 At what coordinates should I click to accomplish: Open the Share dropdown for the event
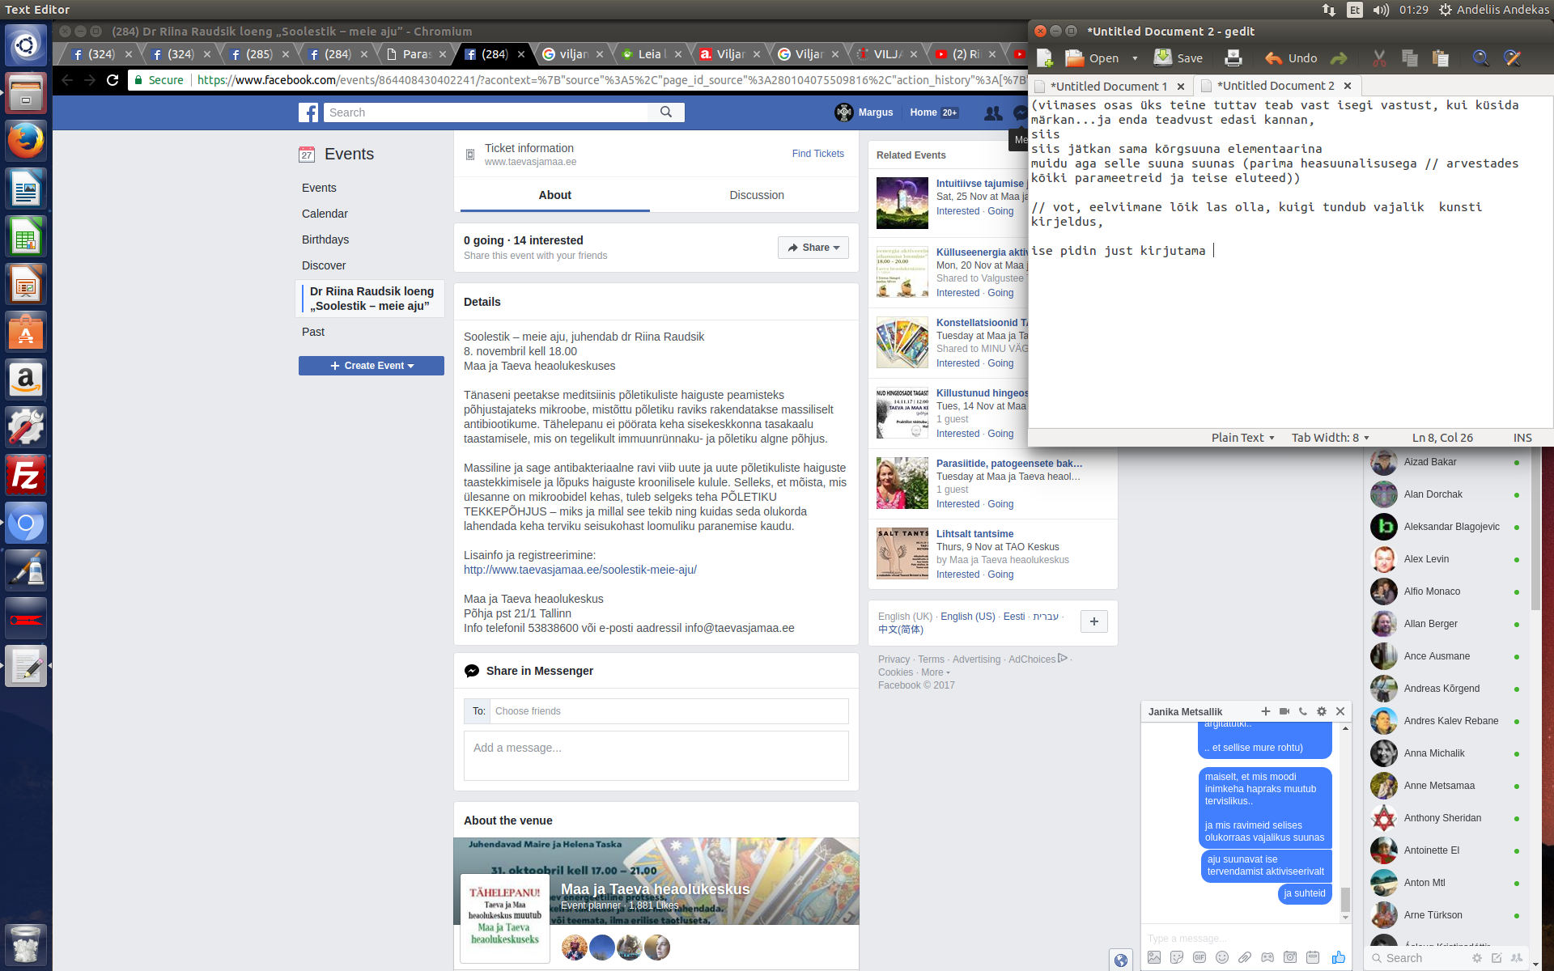tap(813, 248)
